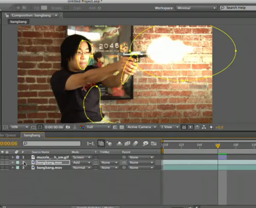Expand layer 1 muzzle gif properties
The width and height of the screenshot is (256, 208).
13,157
